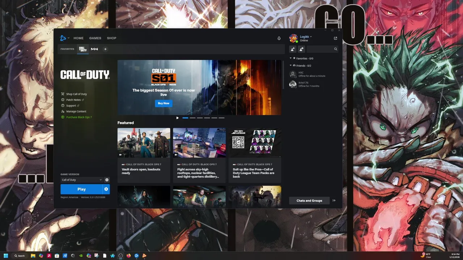Collapse the Chats and Groups panel arrow

tap(334, 200)
